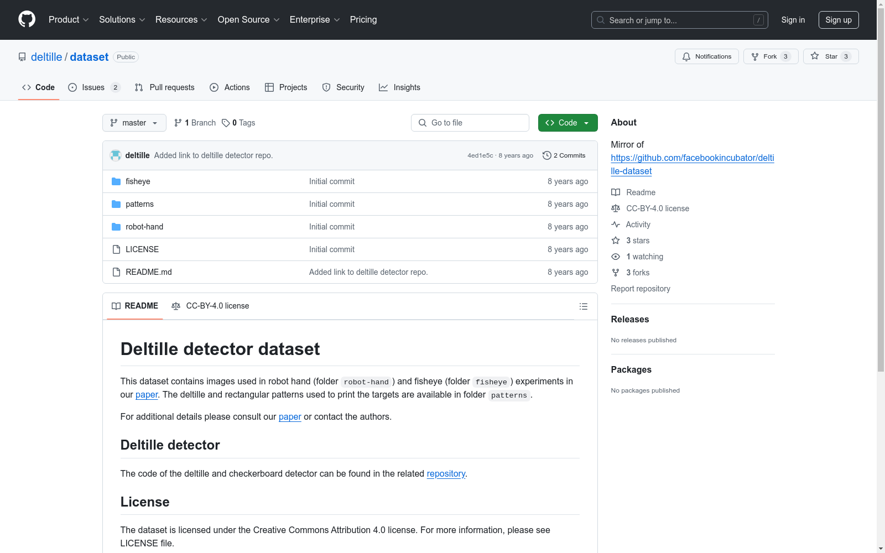This screenshot has width=885, height=553.
Task: Open the LICENSE file
Action: tap(142, 249)
